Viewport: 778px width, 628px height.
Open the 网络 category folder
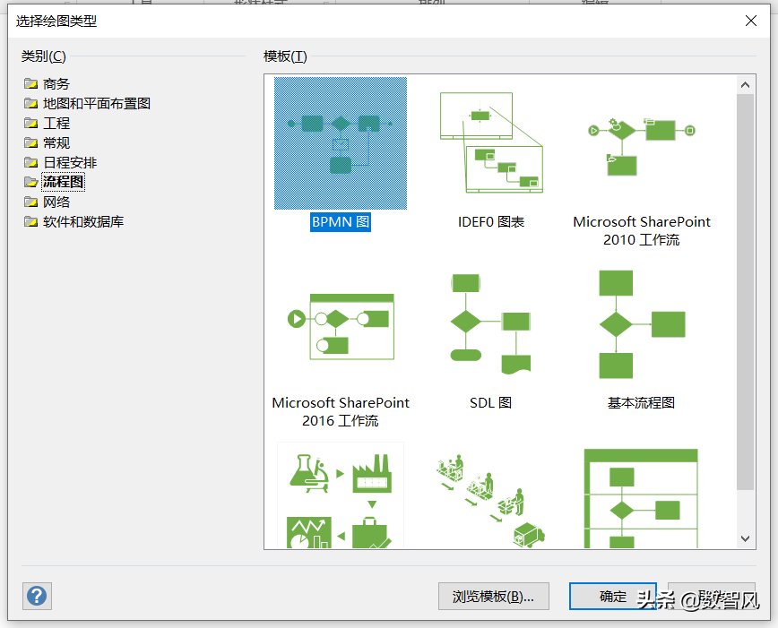pyautogui.click(x=55, y=201)
